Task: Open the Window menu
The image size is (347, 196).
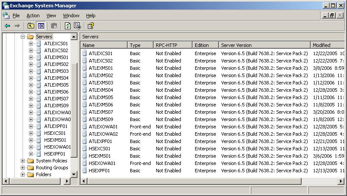Action: click(71, 16)
